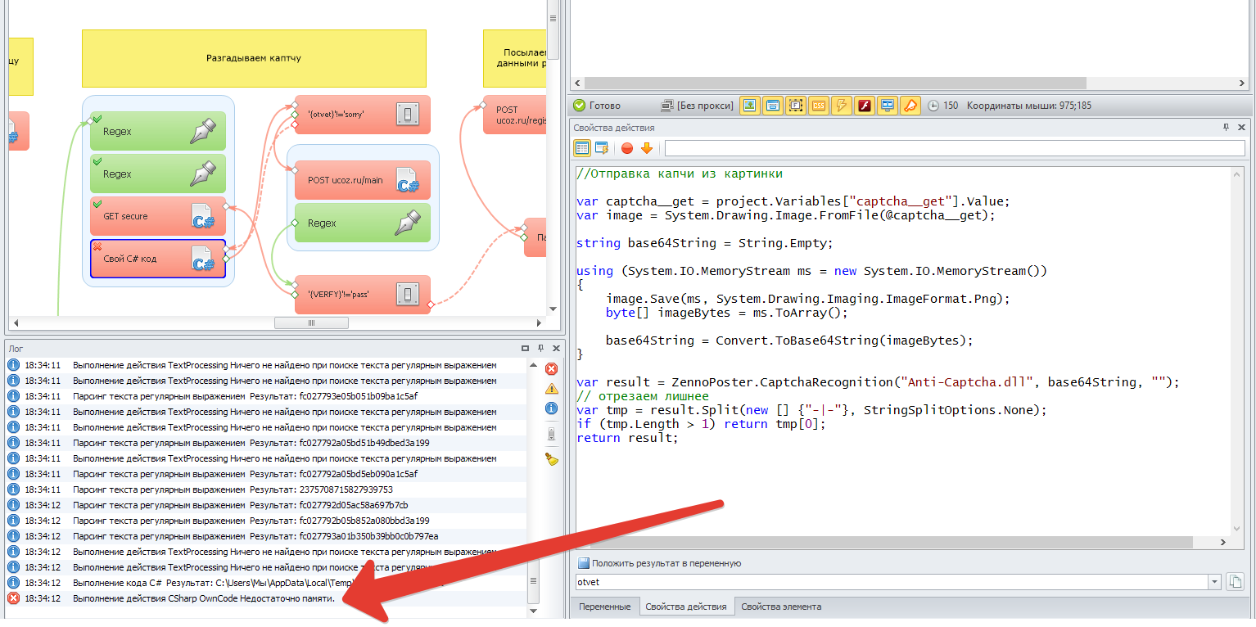Click the frames icon in status bar
The image size is (1256, 627).
coord(795,106)
